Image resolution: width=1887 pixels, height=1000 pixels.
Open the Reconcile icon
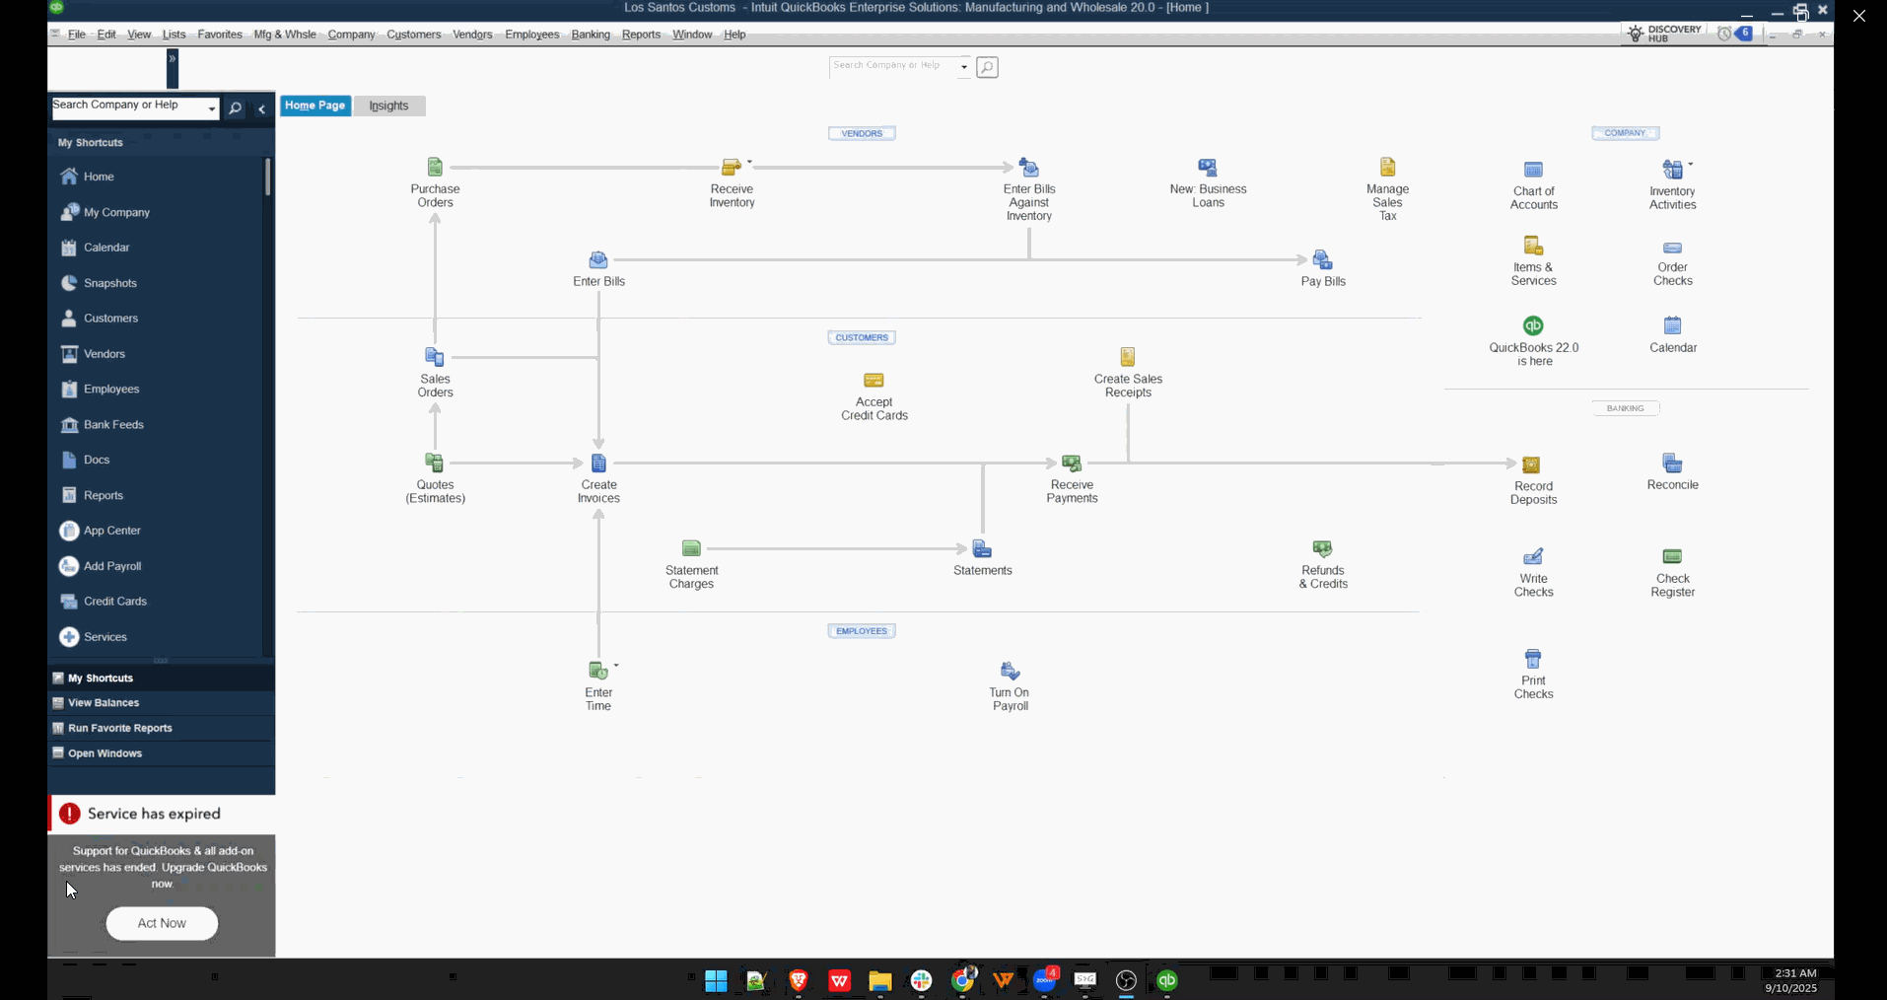1672,464
